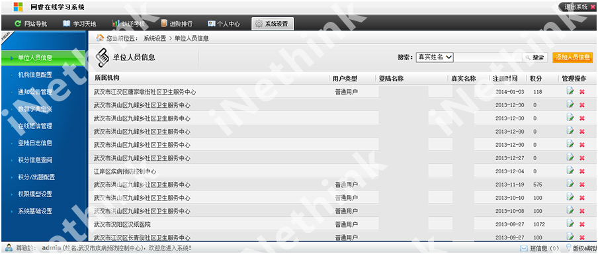The height and width of the screenshot is (254, 598).
Task: Click the home icon in the breadcrumb
Action: point(100,38)
